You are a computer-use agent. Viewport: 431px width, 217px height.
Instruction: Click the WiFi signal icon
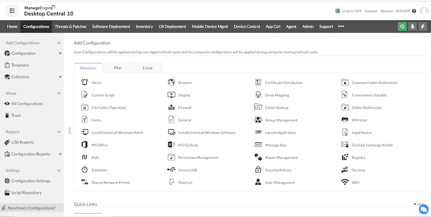(345, 182)
